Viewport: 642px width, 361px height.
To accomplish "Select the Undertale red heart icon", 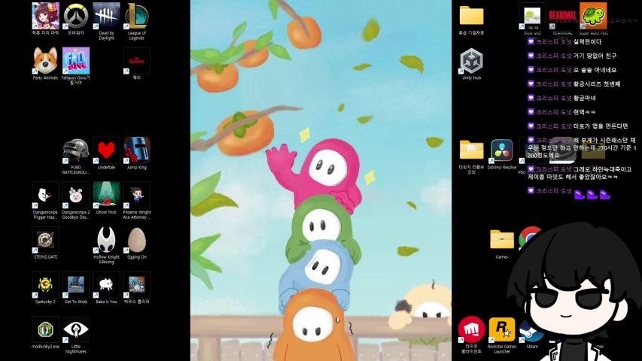I will pyautogui.click(x=106, y=150).
